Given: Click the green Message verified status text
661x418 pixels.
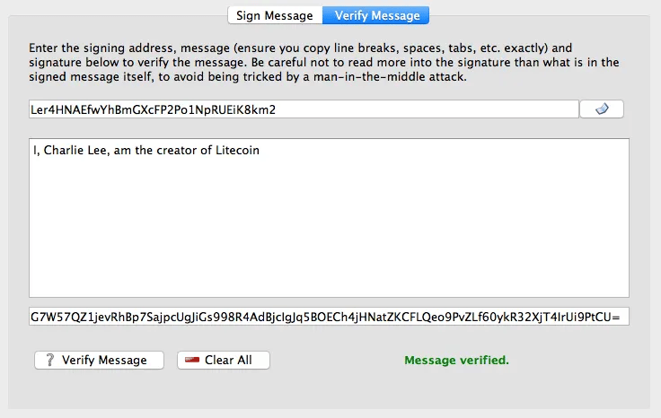Looking at the screenshot, I should (x=456, y=361).
